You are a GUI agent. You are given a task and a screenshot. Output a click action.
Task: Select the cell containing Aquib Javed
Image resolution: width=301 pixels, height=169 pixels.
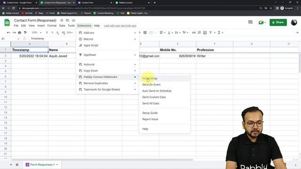click(67, 56)
